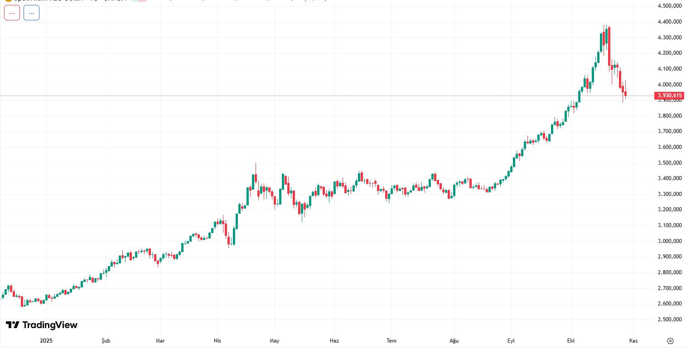Click the Ağu time axis label
The height and width of the screenshot is (348, 686).
point(454,341)
